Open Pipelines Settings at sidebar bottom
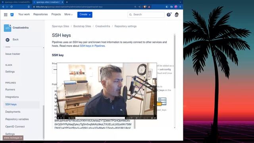This screenshot has width=254, height=143. tap(10, 134)
